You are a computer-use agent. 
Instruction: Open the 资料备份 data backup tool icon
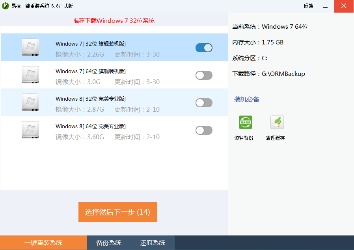[246, 122]
